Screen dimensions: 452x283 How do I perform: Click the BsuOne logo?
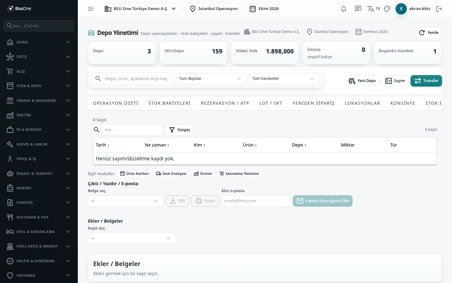19,8
